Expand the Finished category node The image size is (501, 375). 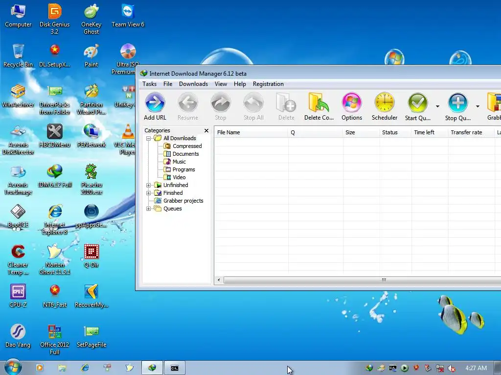(148, 193)
